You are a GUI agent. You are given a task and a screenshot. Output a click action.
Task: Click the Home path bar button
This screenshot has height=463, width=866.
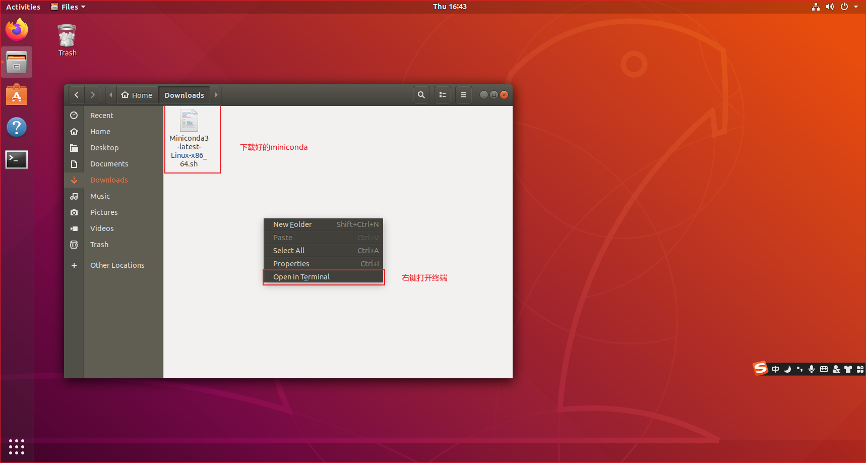137,95
